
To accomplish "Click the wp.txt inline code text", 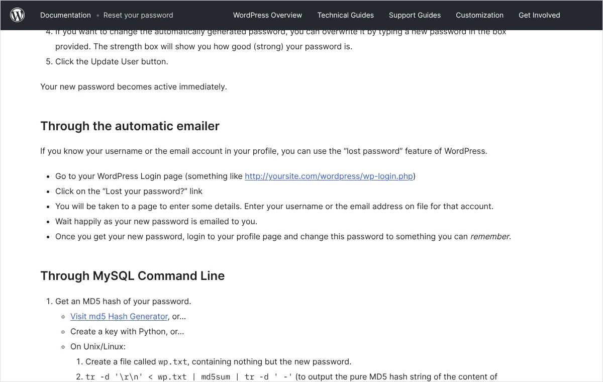I will click(173, 362).
